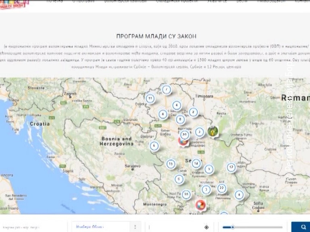The image size is (310, 232).
Task: Open the red pin marker near Kosovo
Action: tap(201, 205)
